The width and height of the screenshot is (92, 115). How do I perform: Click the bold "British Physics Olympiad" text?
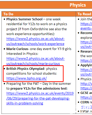25,69
